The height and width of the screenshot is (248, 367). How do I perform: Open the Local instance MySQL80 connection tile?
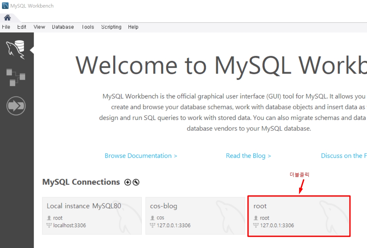coord(92,216)
